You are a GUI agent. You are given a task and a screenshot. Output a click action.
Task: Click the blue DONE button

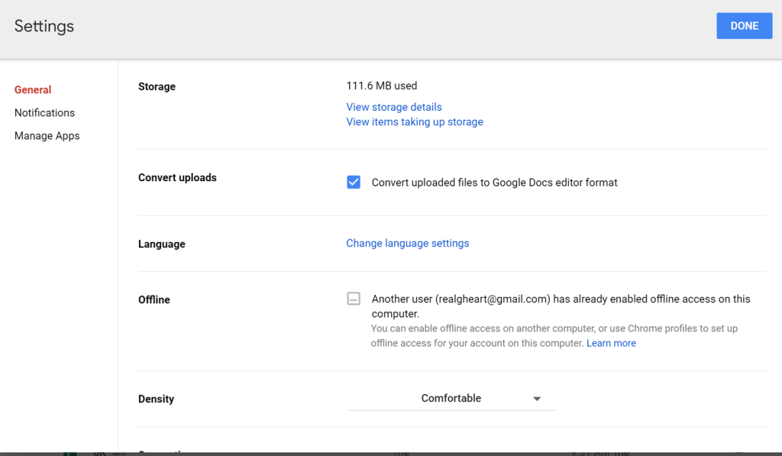pyautogui.click(x=744, y=26)
